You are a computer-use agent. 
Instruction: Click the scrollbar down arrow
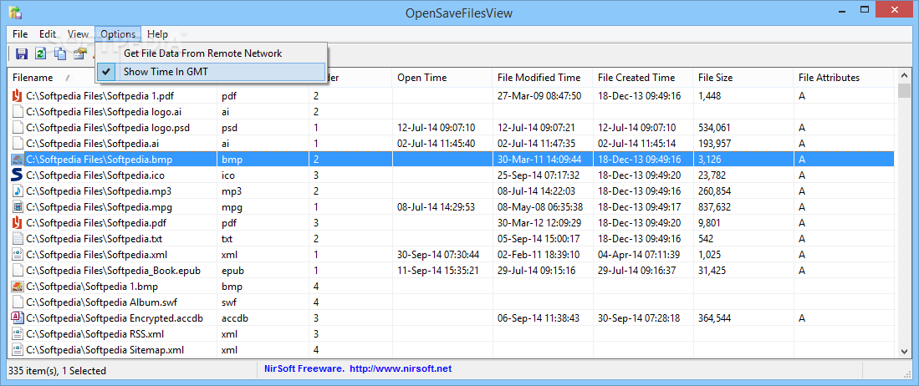tap(904, 350)
